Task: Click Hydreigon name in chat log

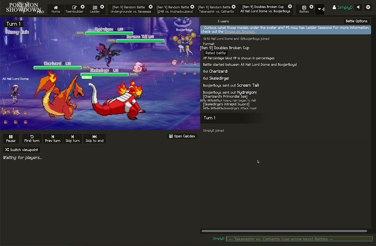Action: pyautogui.click(x=246, y=92)
